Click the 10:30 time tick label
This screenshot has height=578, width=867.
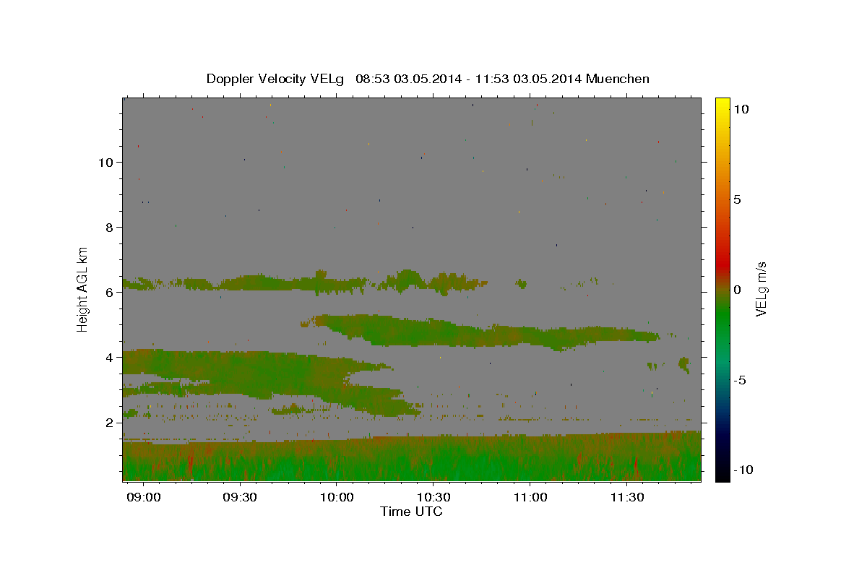[x=433, y=498]
